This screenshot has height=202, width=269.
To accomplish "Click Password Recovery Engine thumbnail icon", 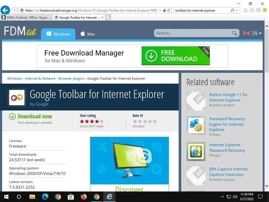I will tap(196, 125).
